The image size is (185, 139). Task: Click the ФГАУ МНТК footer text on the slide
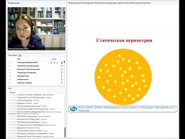pyautogui.click(x=126, y=109)
